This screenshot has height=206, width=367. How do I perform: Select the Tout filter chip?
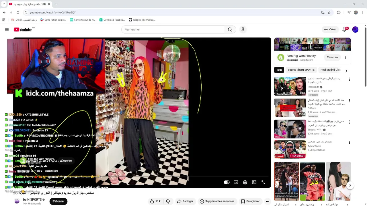[x=279, y=70]
